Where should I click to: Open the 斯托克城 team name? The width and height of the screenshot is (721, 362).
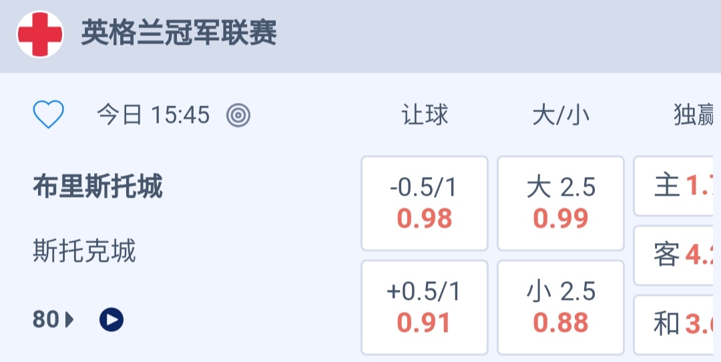[x=84, y=252]
